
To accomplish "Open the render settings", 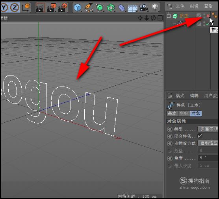I will pos(63,8).
